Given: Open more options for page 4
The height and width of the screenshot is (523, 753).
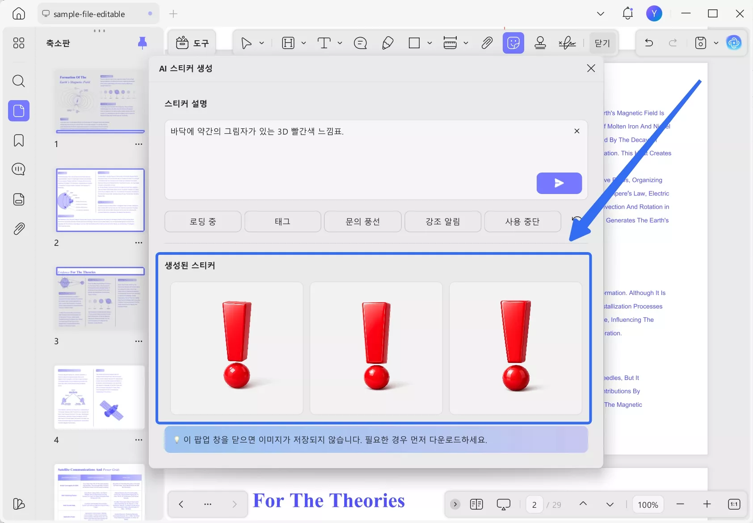Looking at the screenshot, I should click(139, 440).
